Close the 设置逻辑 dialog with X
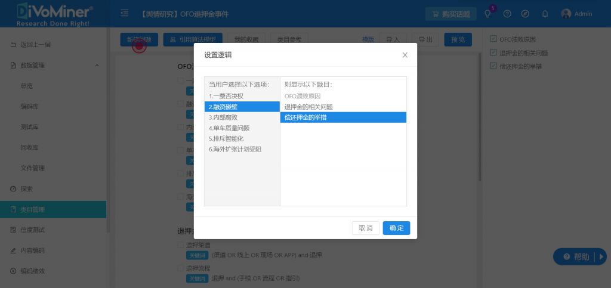 405,55
